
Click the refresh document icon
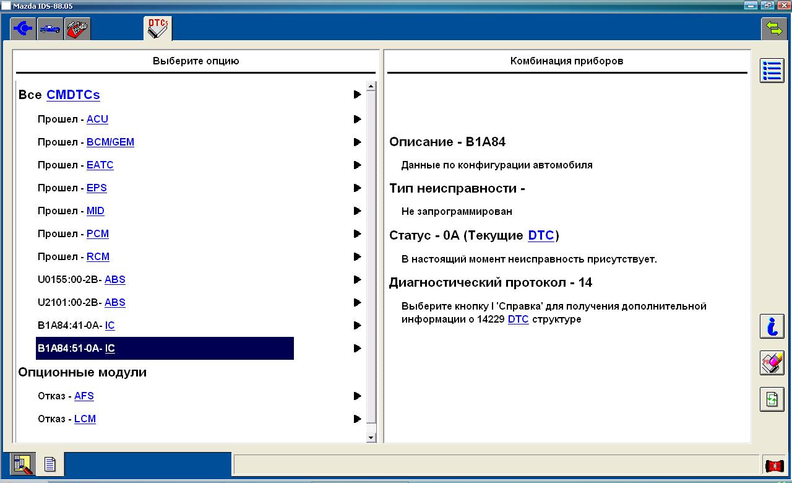pos(772,399)
